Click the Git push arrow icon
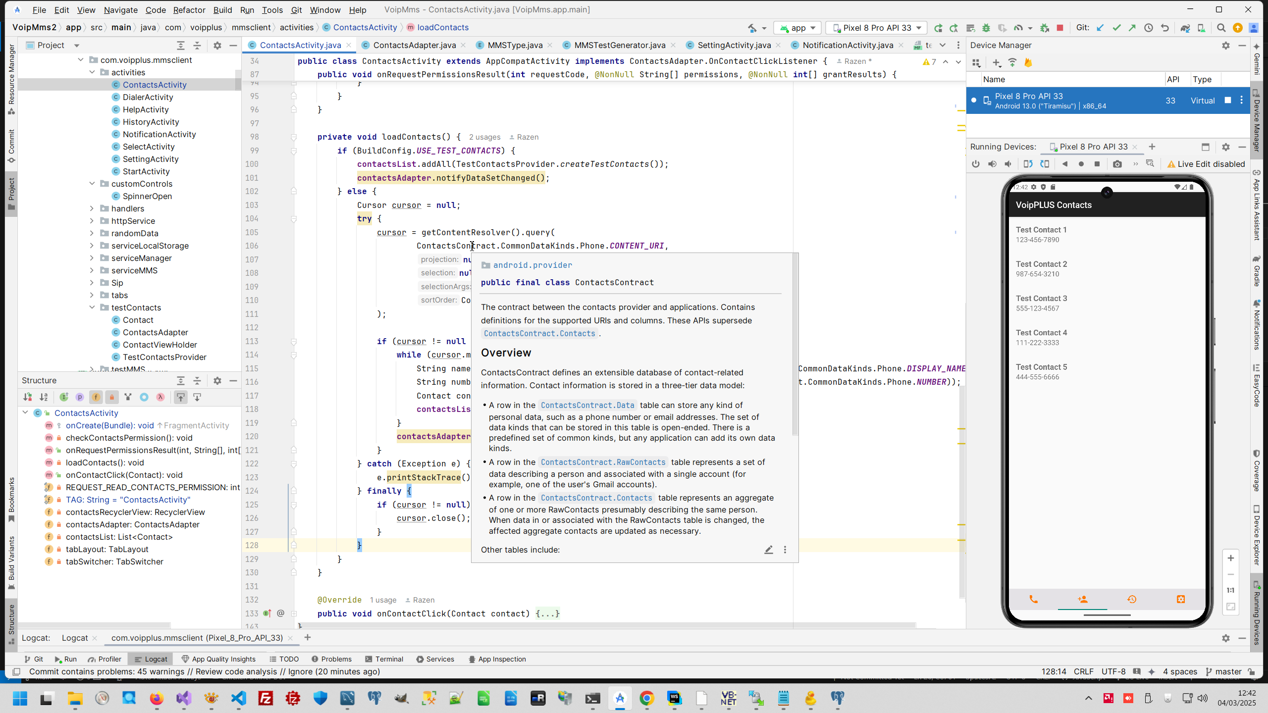The image size is (1268, 713). (1132, 28)
